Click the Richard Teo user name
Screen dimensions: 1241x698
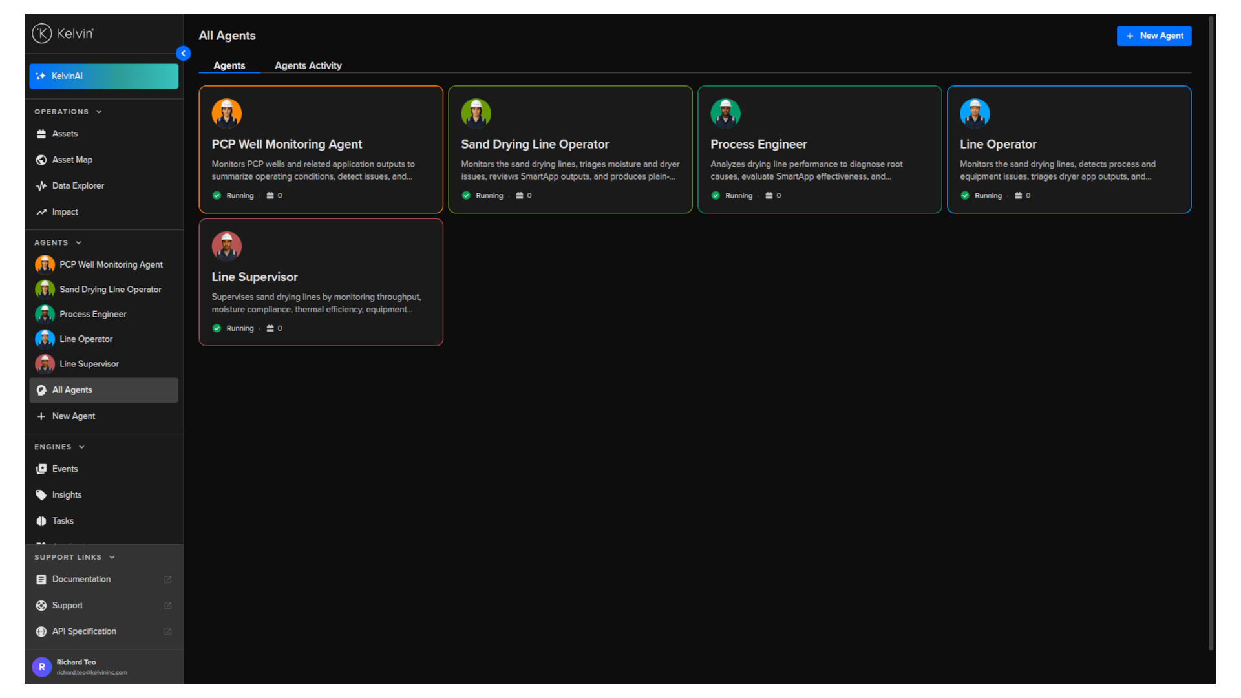click(x=76, y=662)
